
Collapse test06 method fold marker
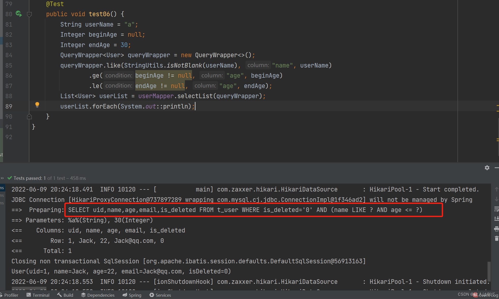[x=29, y=14]
